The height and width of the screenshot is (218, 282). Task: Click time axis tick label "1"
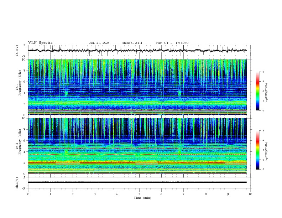pyautogui.click(x=50, y=194)
